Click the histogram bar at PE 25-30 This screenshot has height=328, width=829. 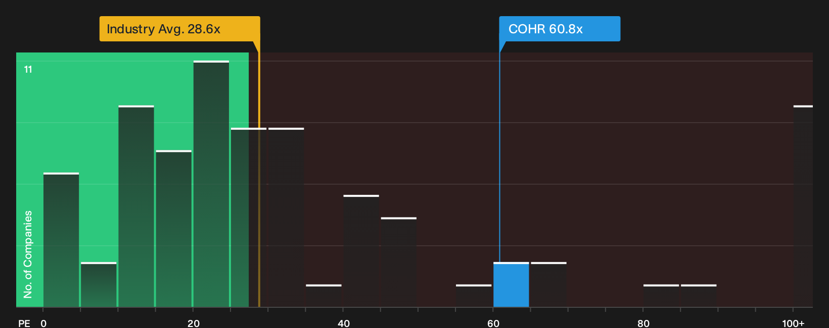pos(249,217)
